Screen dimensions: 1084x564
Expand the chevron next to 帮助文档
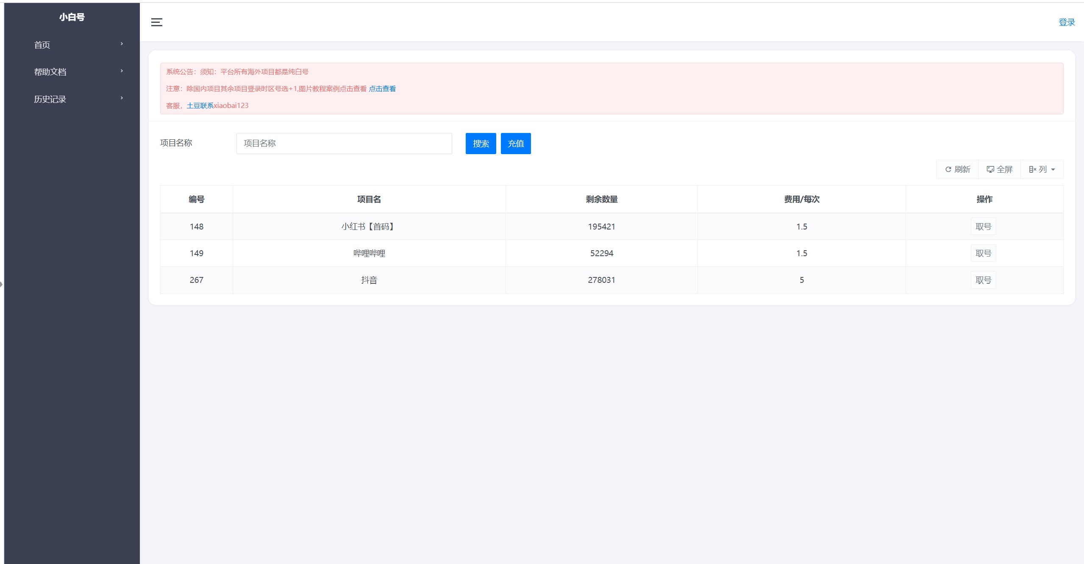pos(122,71)
